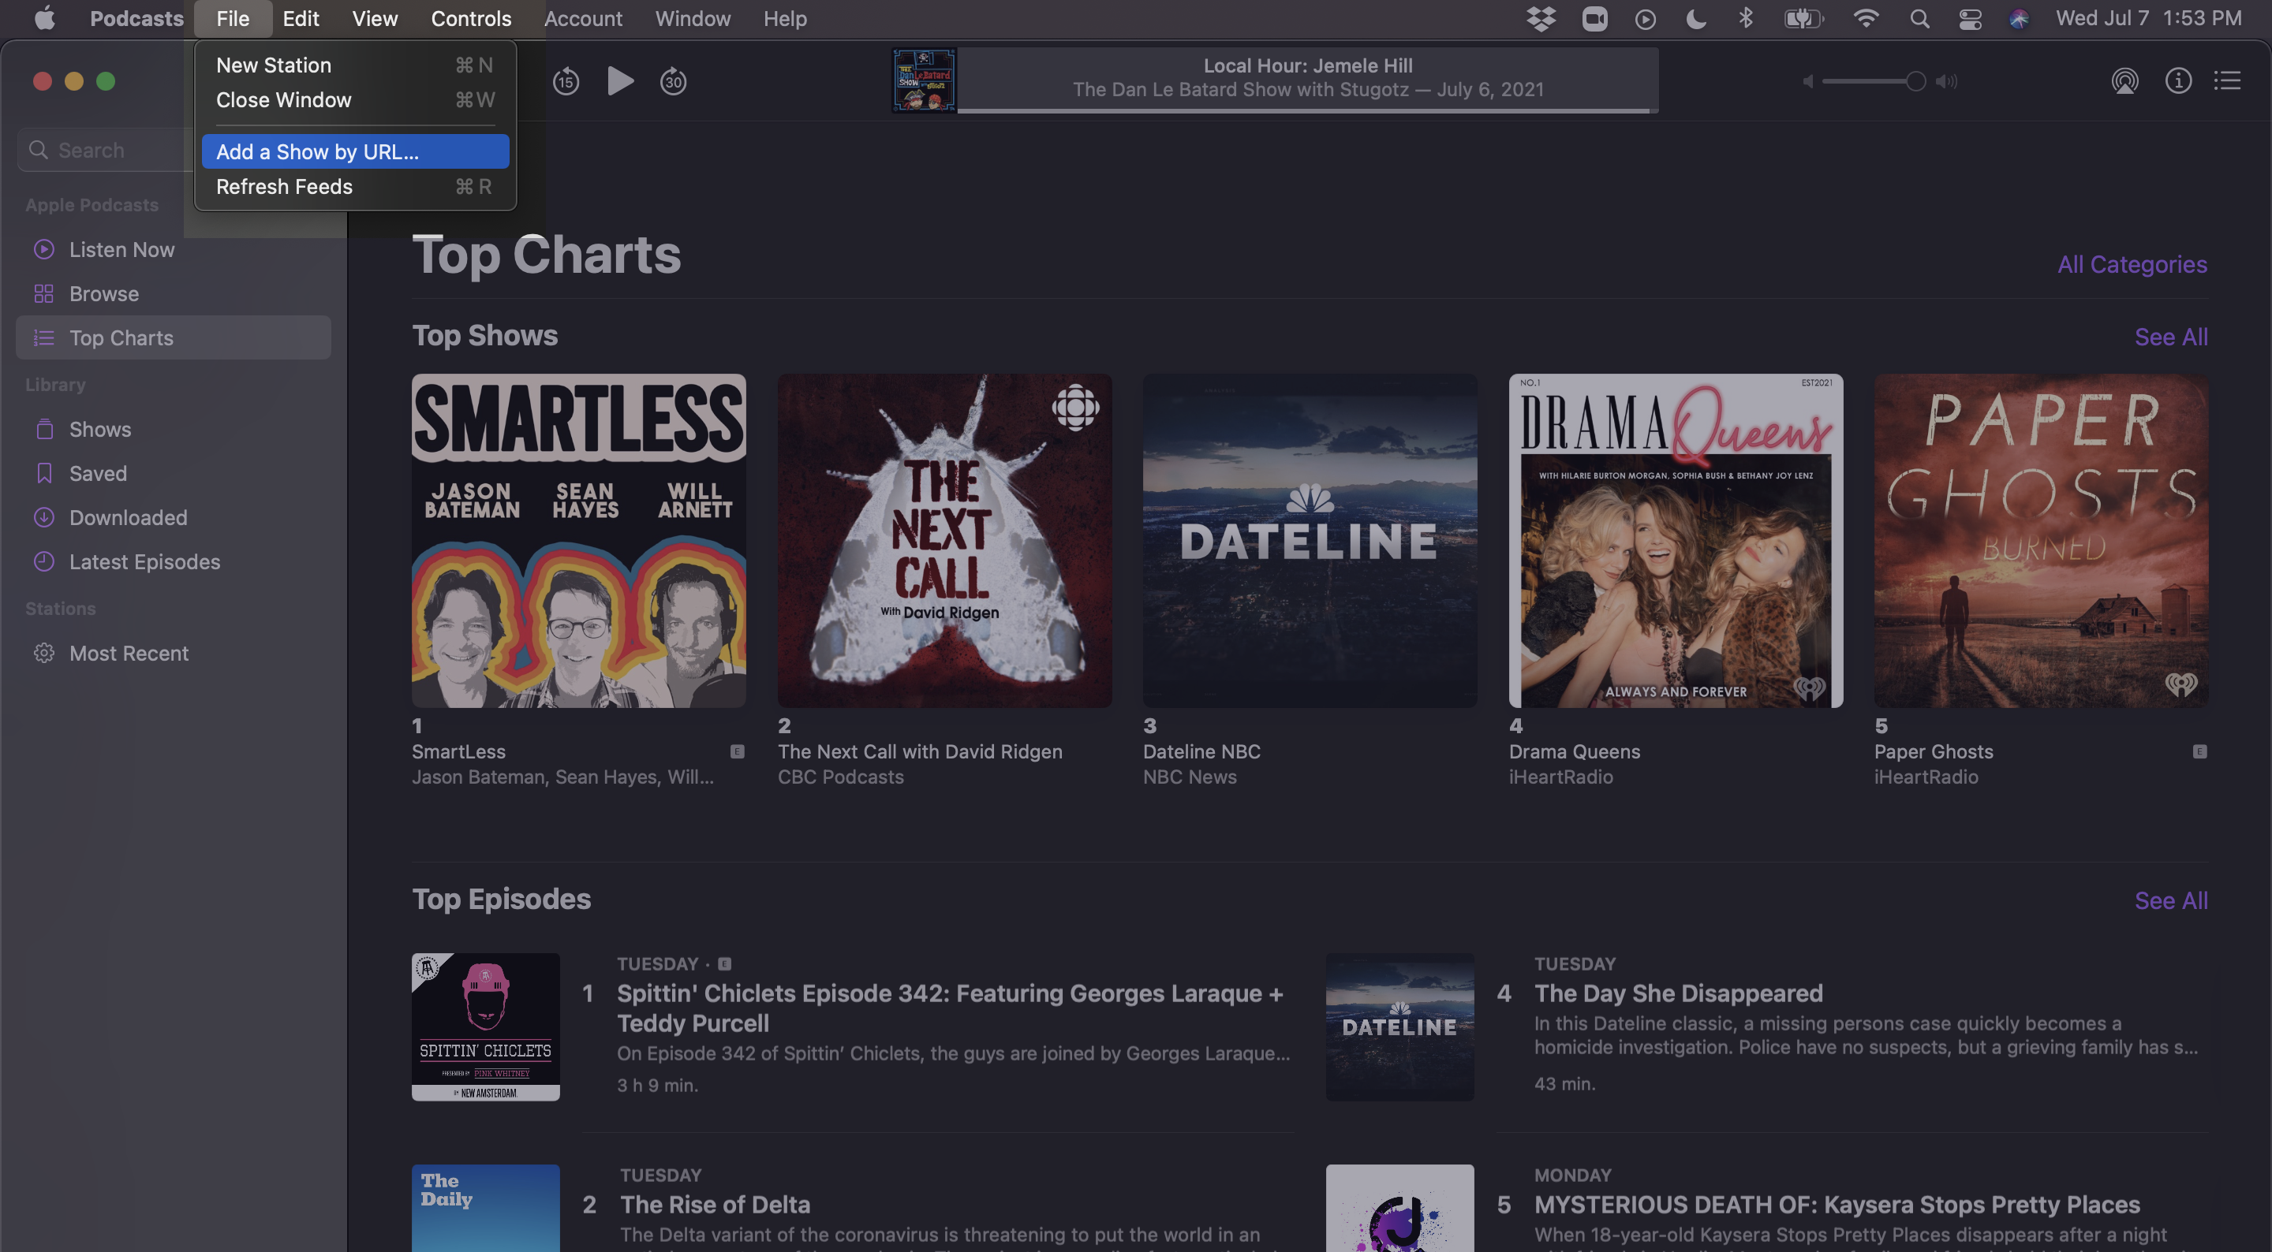Viewport: 2272px width, 1252px height.
Task: Open Control Center
Action: pyautogui.click(x=1970, y=18)
